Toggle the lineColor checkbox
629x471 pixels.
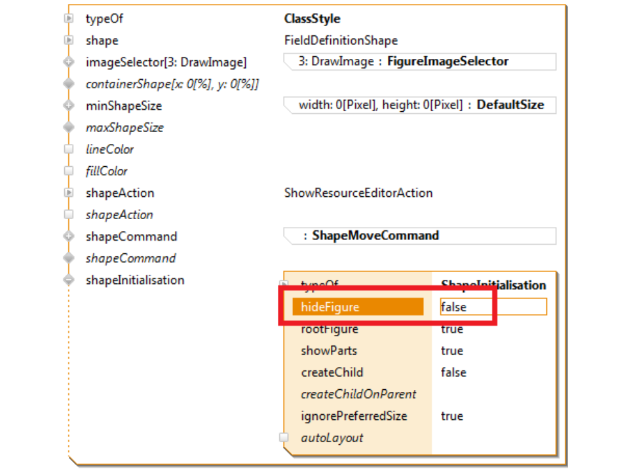tap(69, 149)
